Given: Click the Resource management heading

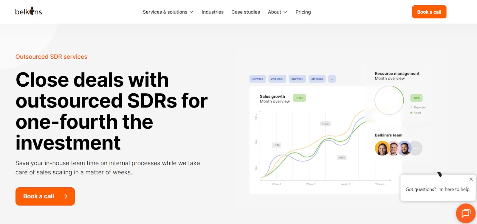Looking at the screenshot, I should click(x=397, y=73).
